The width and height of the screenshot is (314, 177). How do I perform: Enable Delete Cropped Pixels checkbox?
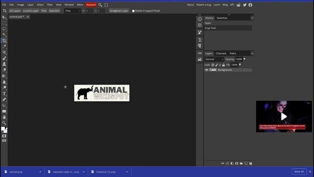point(133,11)
